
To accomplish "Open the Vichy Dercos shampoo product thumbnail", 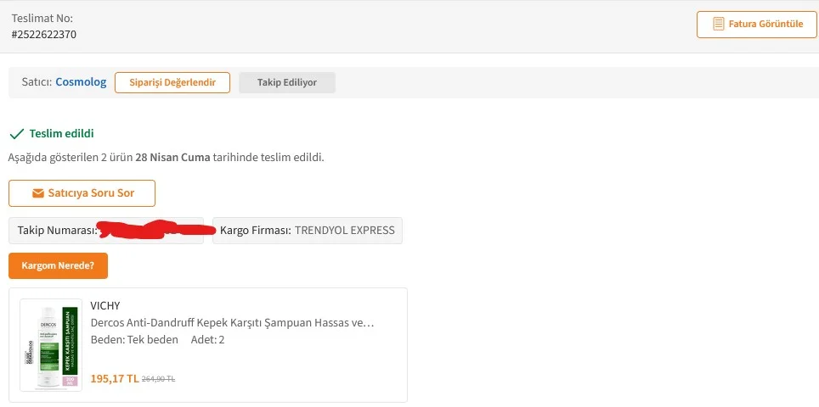I will click(51, 344).
